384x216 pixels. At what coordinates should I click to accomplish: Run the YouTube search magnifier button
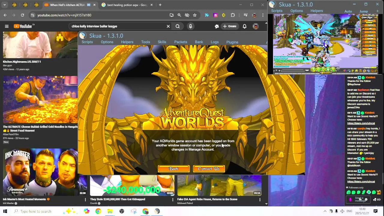178,26
